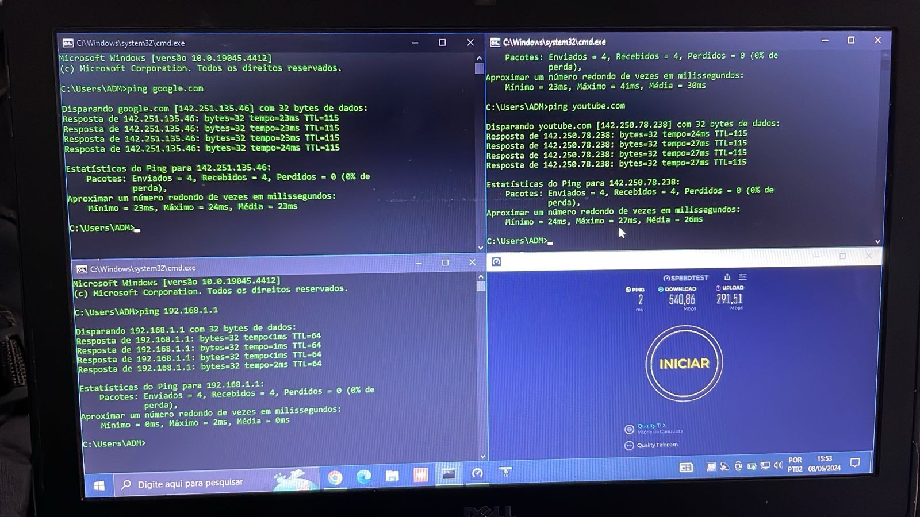Viewport: 920px width, 517px height.
Task: Open Google Chrome from the taskbar
Action: 335,477
